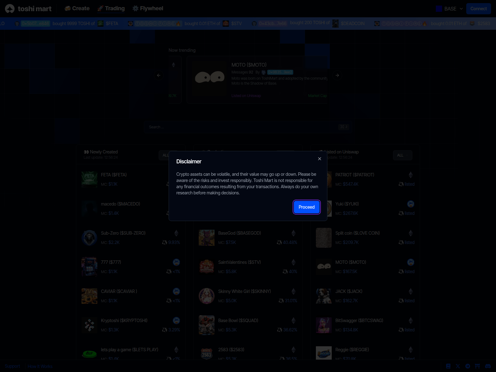The width and height of the screenshot is (496, 372).
Task: Click the FETA token thumbnail
Action: [x=89, y=179]
